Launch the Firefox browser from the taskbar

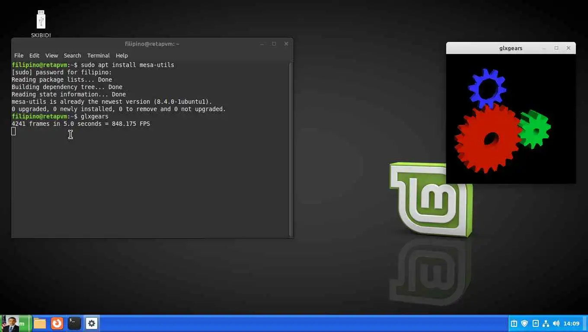click(x=57, y=323)
